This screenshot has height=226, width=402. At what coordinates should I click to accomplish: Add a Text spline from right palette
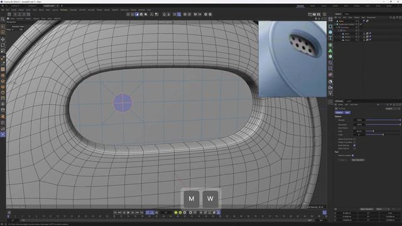point(330,38)
